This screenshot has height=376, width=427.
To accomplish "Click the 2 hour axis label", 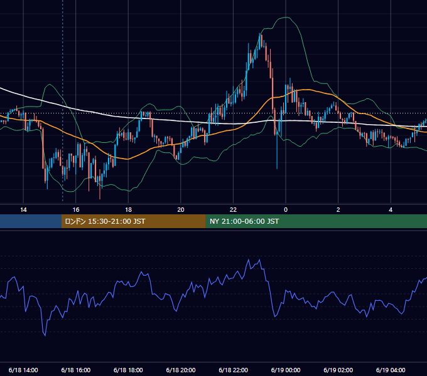I will pyautogui.click(x=338, y=210).
